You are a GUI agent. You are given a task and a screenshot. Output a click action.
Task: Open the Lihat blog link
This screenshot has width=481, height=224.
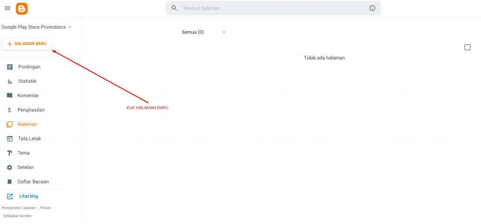coord(29,196)
